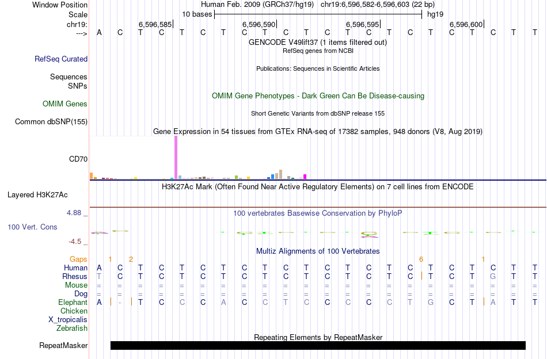Screen dimensions: 547x359
Task: Click the A base in the Human row
Action: pos(99,268)
